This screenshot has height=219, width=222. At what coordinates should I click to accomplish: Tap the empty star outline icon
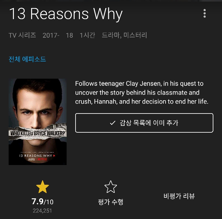pos(111,187)
